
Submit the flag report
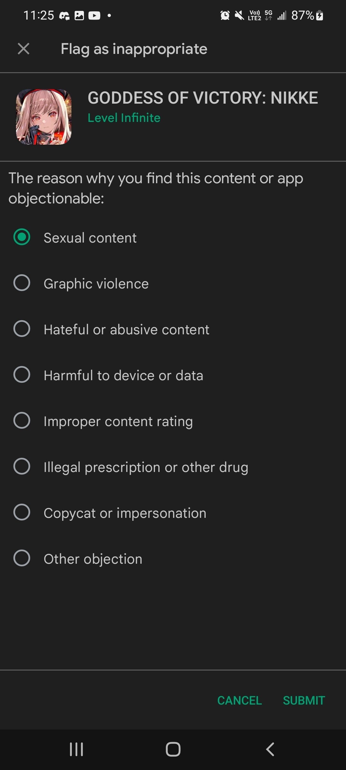coord(304,700)
